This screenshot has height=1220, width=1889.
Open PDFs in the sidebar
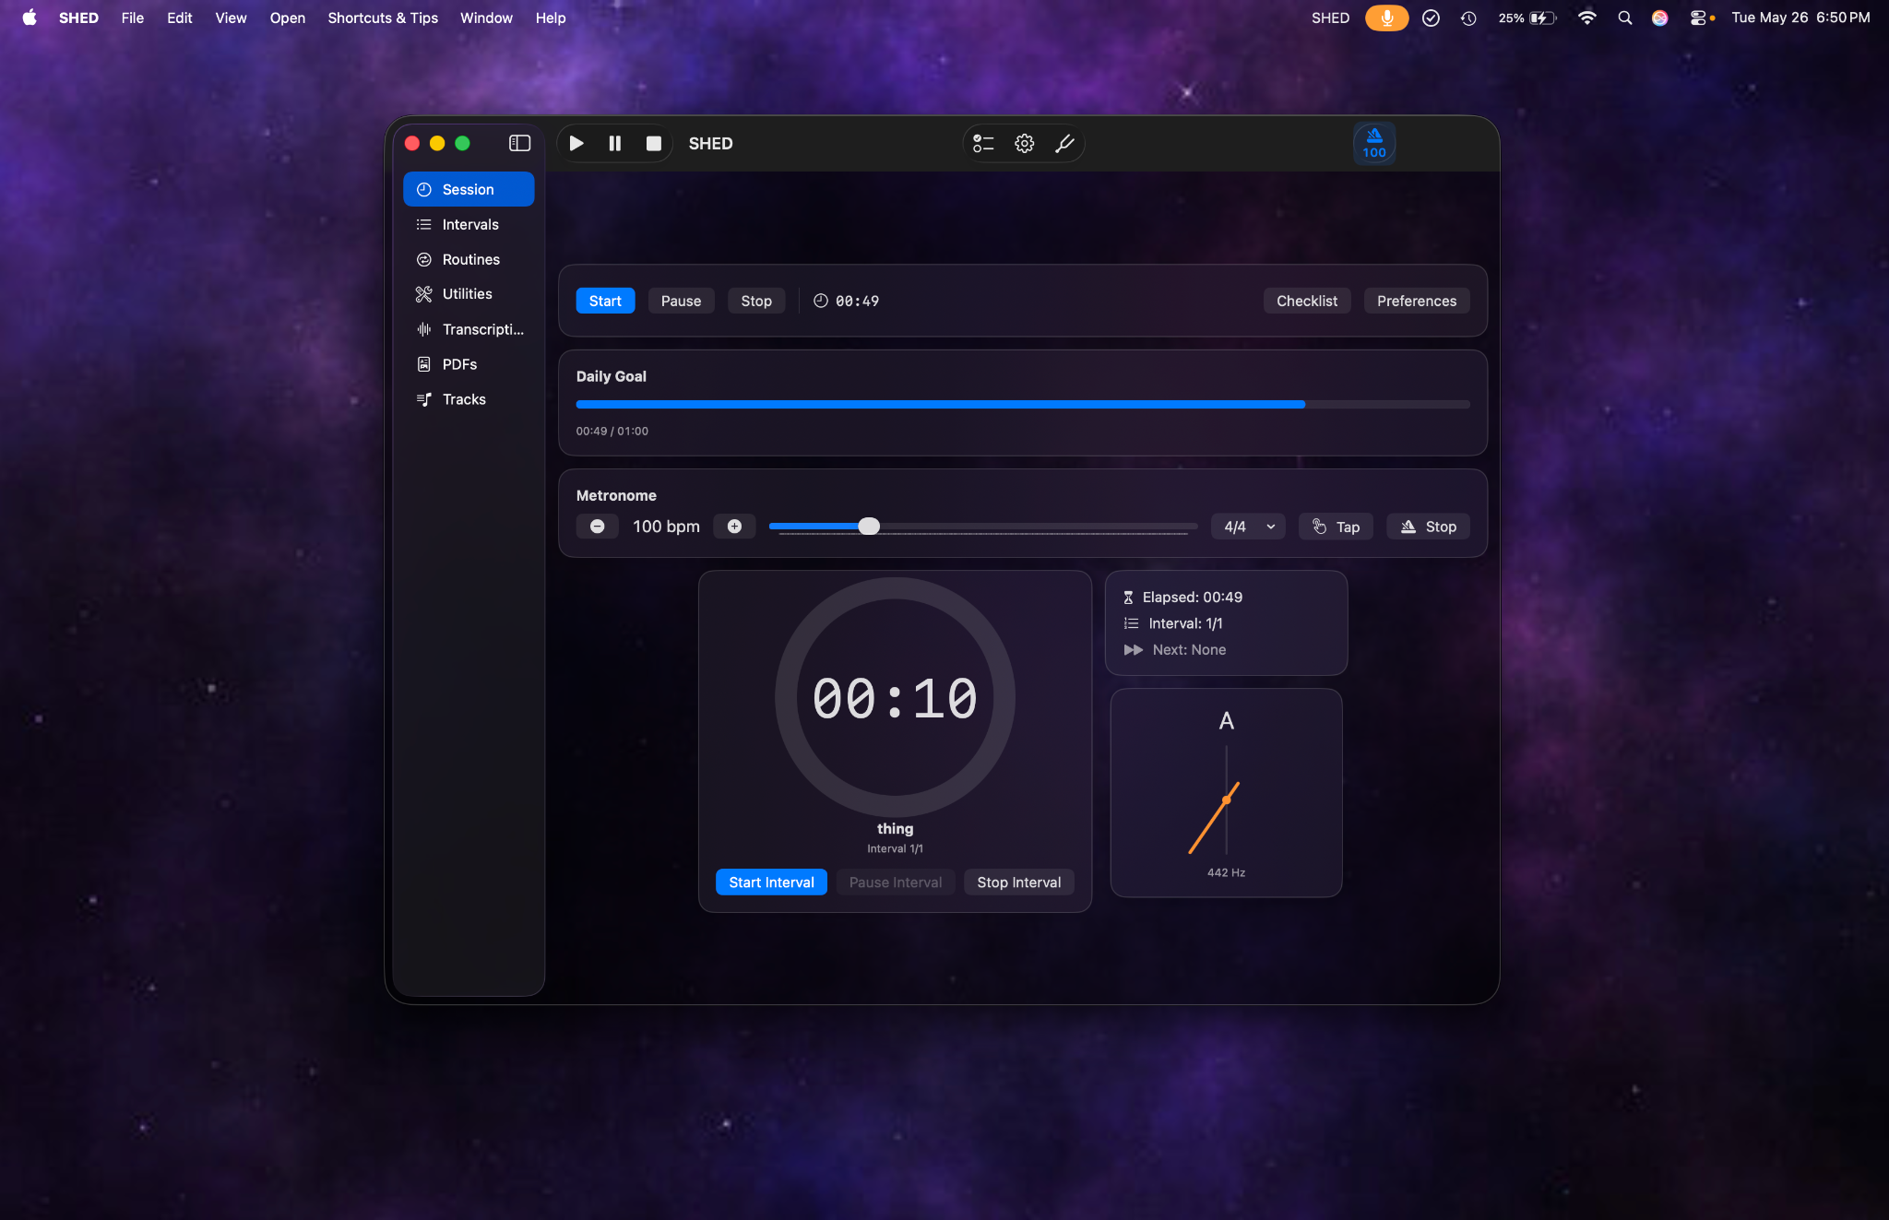[x=469, y=364]
